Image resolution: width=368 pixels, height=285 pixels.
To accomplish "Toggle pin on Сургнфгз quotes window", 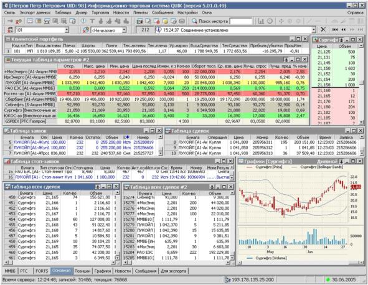I will 341,40.
